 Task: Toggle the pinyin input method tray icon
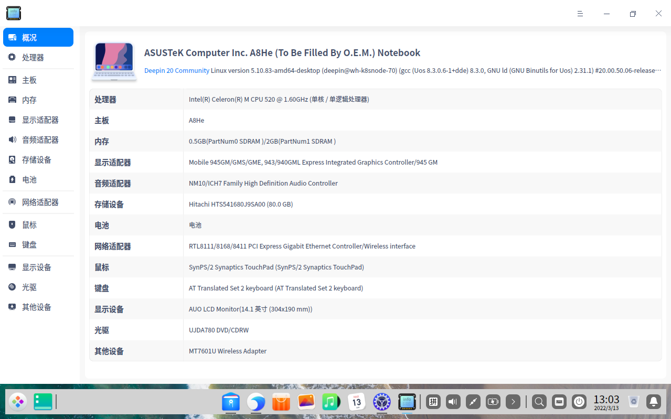[x=433, y=402]
